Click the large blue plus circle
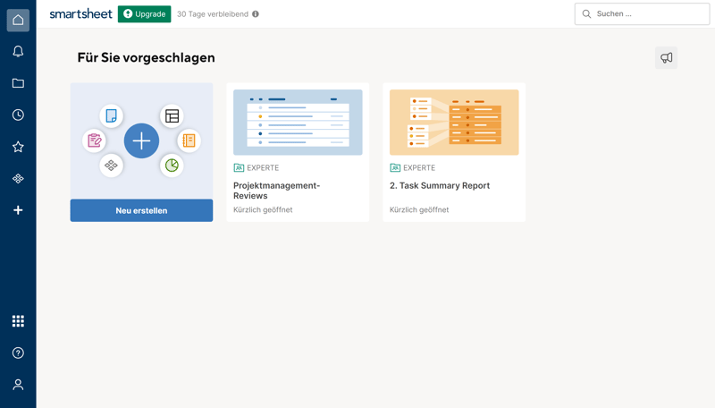This screenshot has width=715, height=408. [141, 140]
